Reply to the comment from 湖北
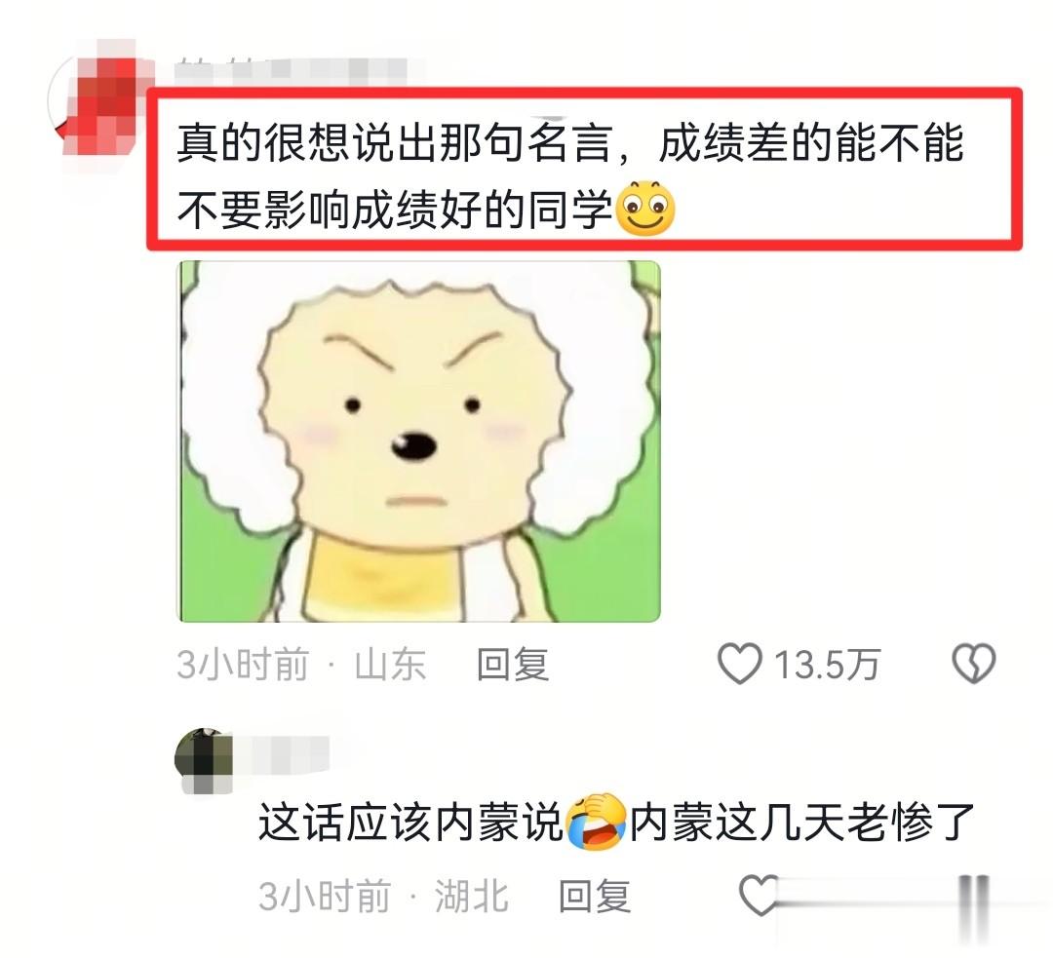 [x=595, y=897]
